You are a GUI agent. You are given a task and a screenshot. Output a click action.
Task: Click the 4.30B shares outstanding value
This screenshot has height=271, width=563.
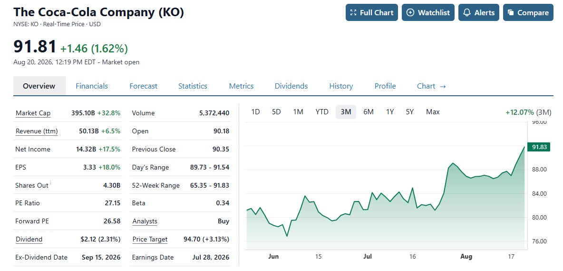(x=112, y=185)
